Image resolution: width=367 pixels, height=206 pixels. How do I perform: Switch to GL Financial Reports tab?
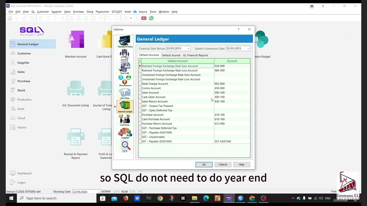point(196,55)
